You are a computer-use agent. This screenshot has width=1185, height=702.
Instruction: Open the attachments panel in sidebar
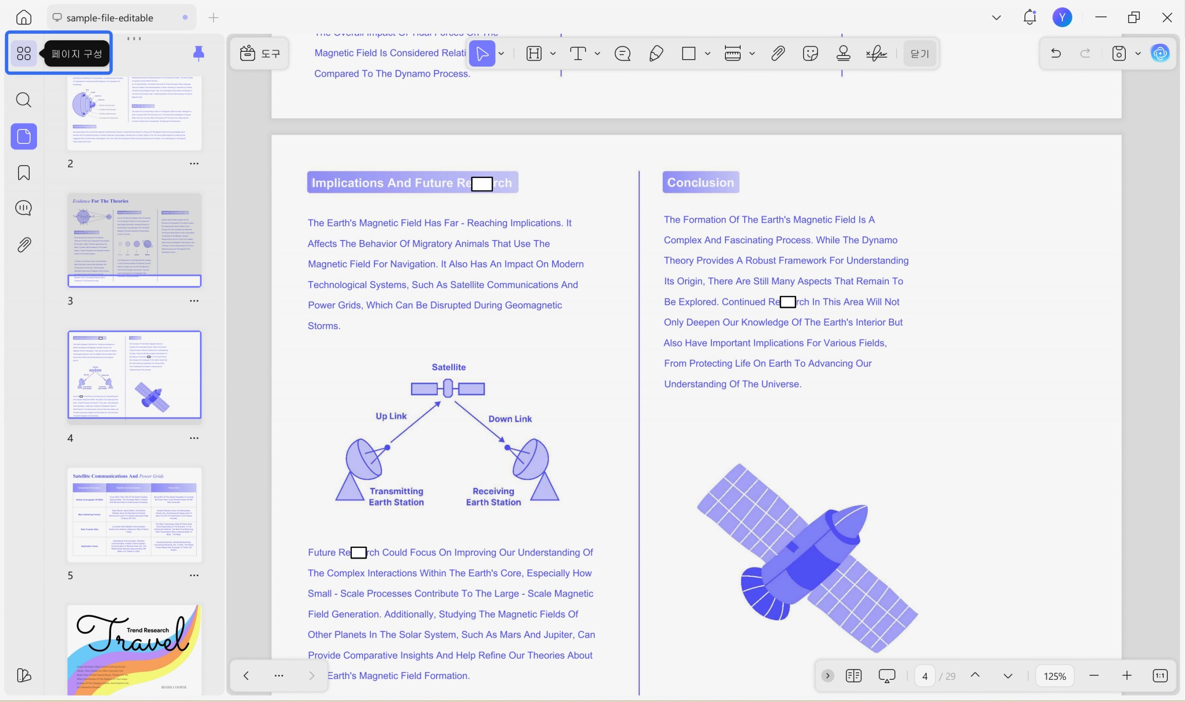24,245
